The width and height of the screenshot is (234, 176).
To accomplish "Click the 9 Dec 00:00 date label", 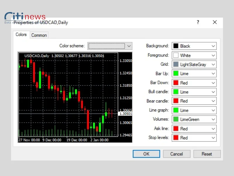I will click(52, 140).
